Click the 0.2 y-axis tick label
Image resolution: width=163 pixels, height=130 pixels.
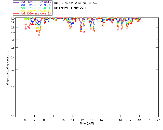[x=12, y=87]
